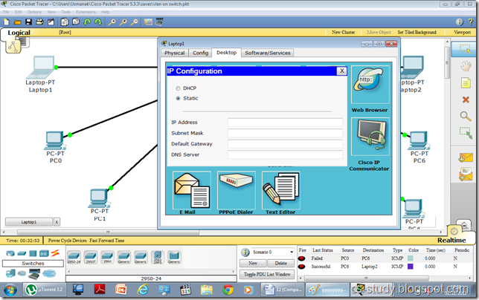Select the Custom Made Devices category icon
Screen dimensions: 479x300
(34, 275)
